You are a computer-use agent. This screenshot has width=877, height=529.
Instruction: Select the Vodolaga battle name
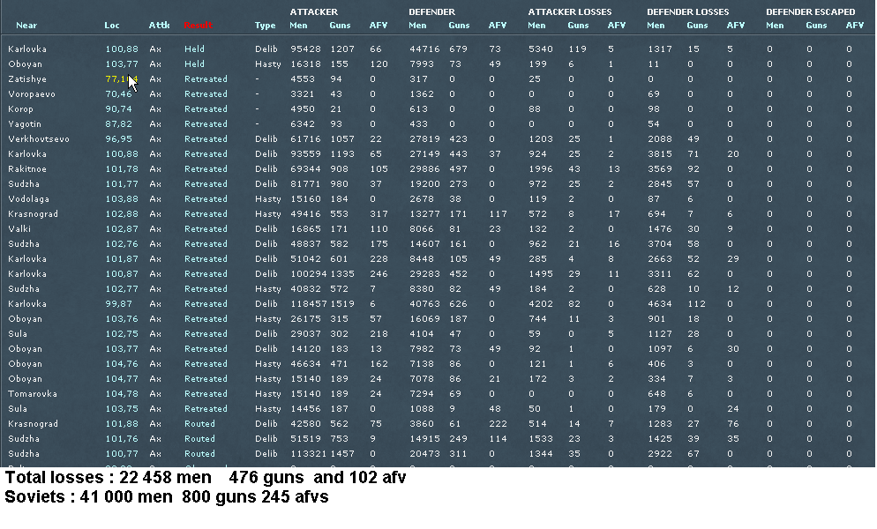point(28,199)
